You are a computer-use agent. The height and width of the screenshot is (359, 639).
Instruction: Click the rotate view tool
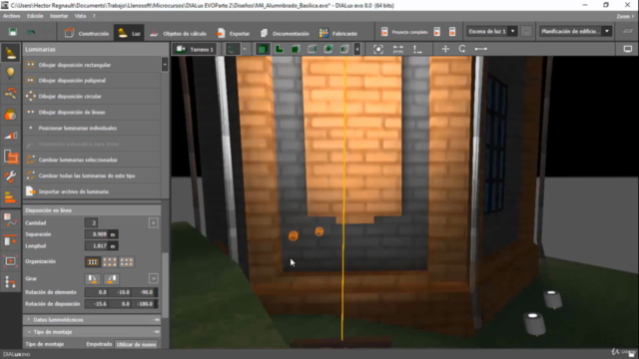pyautogui.click(x=462, y=49)
